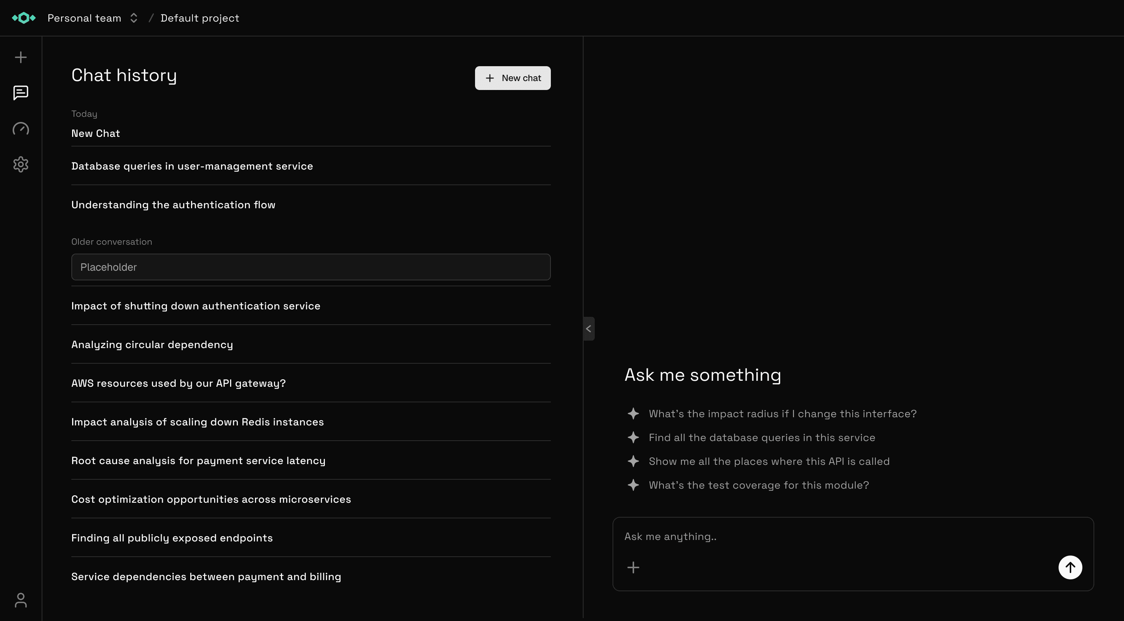Click the user profile icon at bottom
The image size is (1124, 621).
pyautogui.click(x=20, y=600)
